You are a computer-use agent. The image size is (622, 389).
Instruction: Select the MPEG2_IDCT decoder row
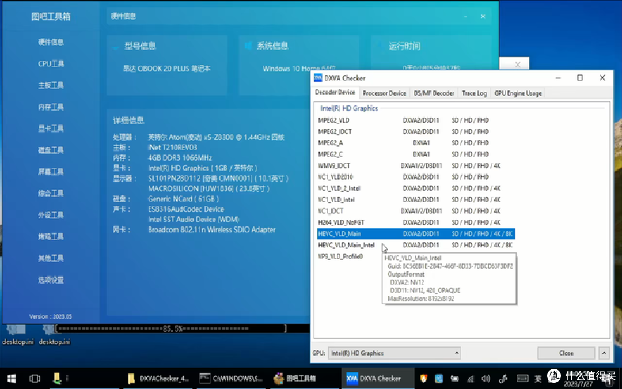pyautogui.click(x=416, y=131)
